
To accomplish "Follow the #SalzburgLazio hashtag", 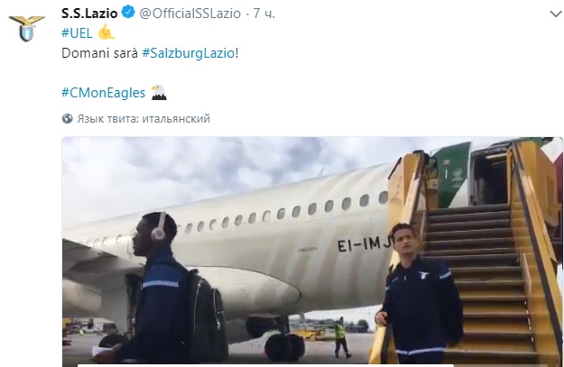I will [189, 53].
